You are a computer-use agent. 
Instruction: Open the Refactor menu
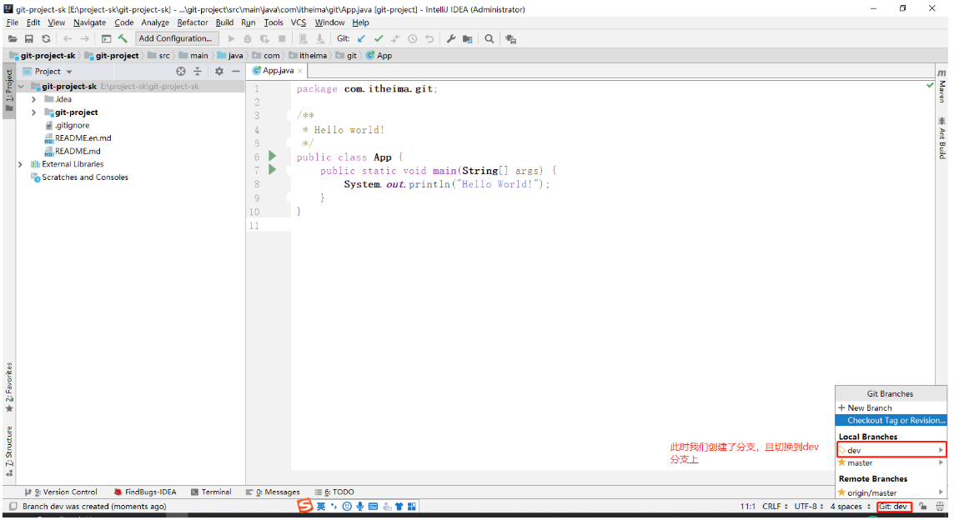pyautogui.click(x=193, y=22)
